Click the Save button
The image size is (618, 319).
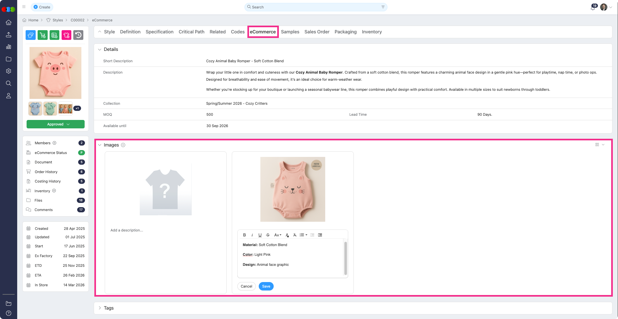coord(266,286)
